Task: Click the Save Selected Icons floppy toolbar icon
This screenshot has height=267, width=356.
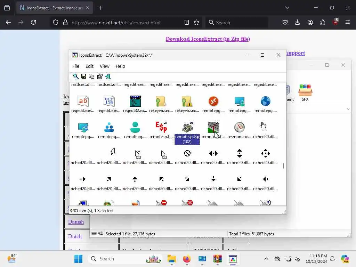Action: [83, 76]
